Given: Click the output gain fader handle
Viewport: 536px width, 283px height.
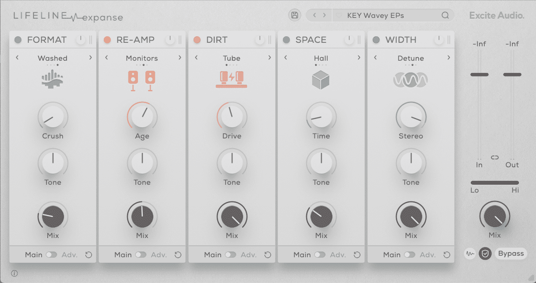Looking at the screenshot, I should [x=512, y=75].
